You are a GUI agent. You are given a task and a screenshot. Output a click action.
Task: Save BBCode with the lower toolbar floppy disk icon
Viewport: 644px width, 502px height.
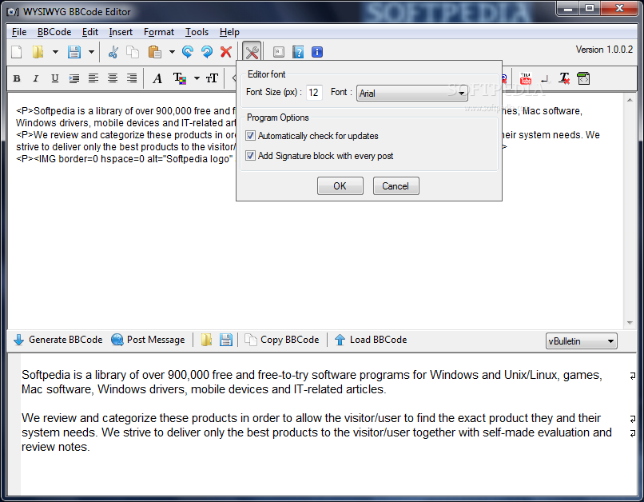click(x=226, y=340)
